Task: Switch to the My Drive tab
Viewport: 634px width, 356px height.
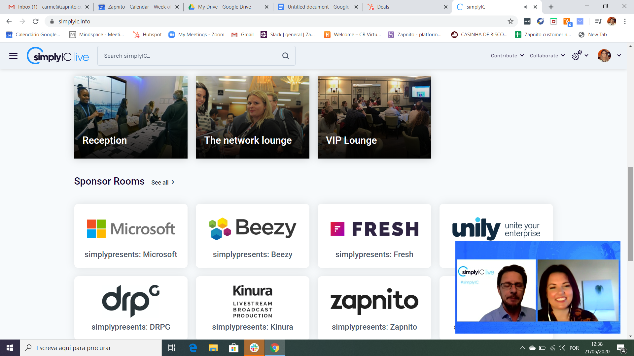Action: (225, 7)
